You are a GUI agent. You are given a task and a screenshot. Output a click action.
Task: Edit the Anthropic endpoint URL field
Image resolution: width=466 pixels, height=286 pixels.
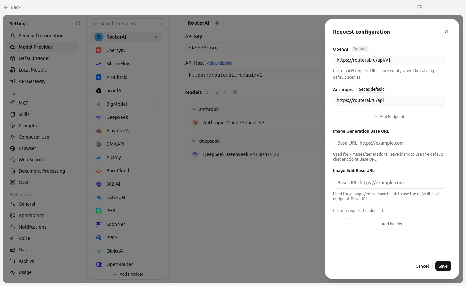pyautogui.click(x=389, y=100)
